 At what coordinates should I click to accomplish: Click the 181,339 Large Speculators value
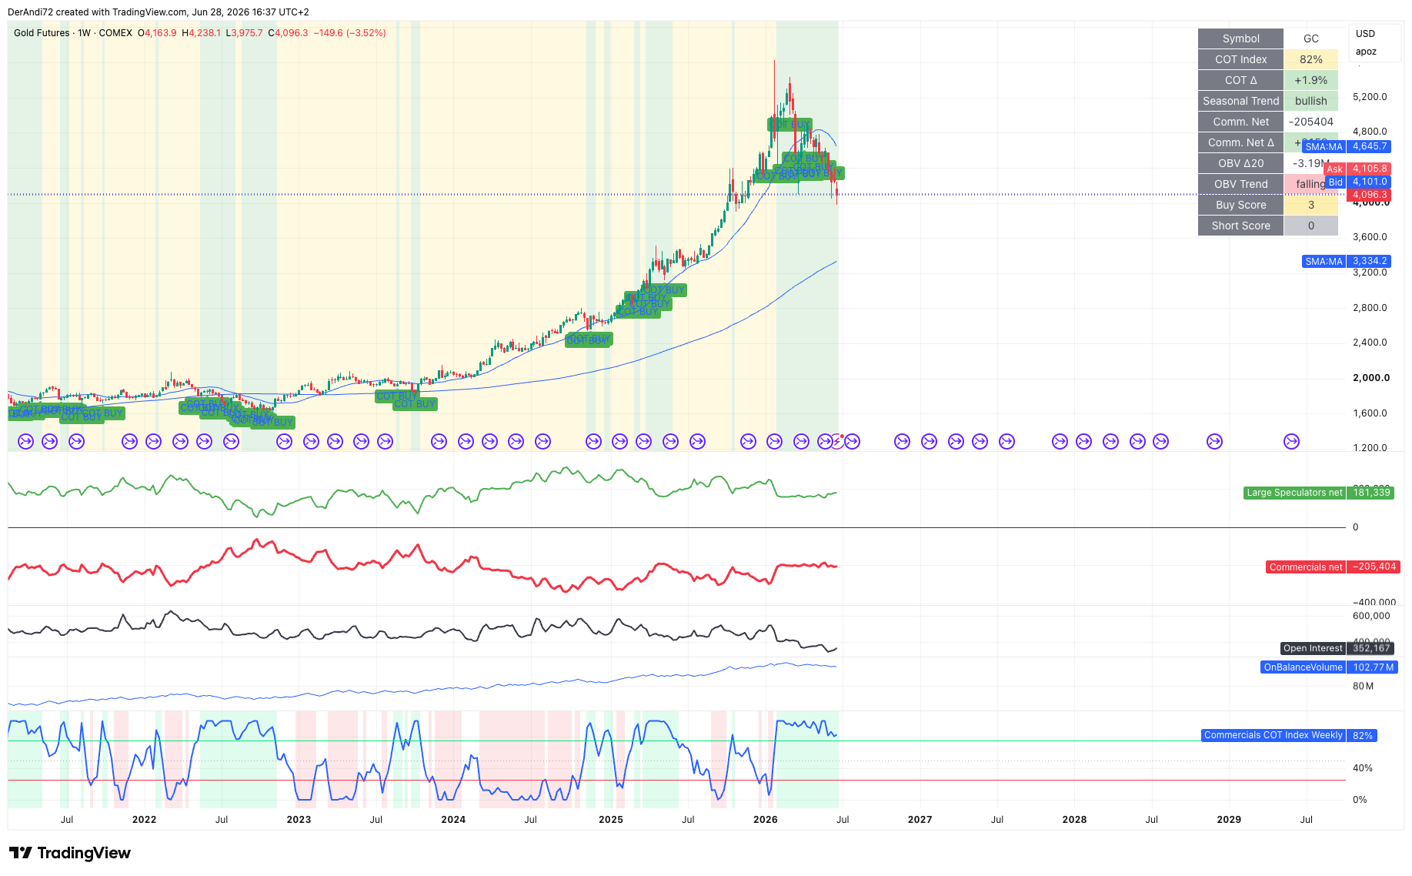tap(1371, 493)
